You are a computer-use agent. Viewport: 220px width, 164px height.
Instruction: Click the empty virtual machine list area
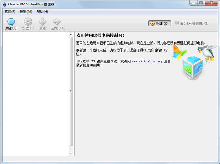pos(35,91)
